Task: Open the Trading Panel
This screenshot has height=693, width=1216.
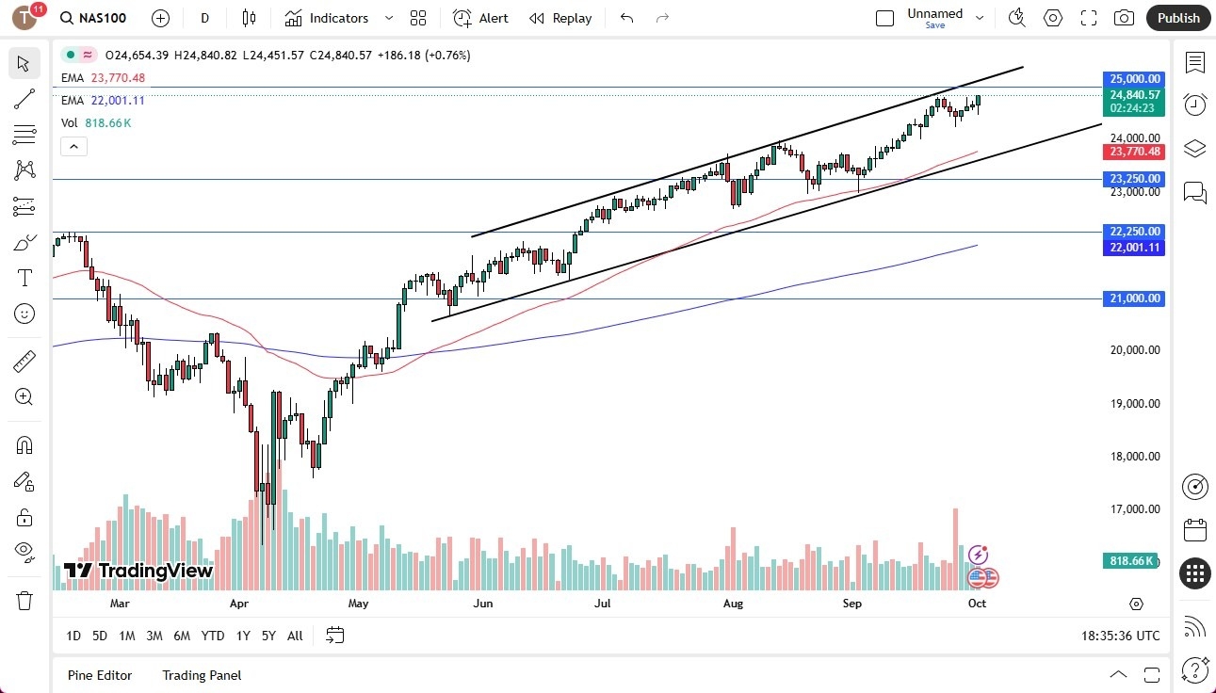Action: pos(201,675)
